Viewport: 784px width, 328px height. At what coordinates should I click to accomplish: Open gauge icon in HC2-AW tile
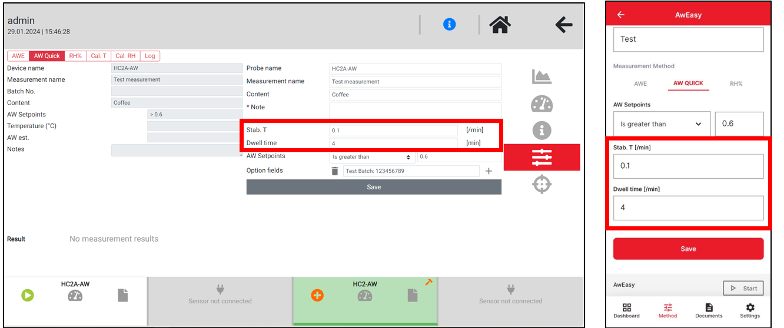point(365,296)
